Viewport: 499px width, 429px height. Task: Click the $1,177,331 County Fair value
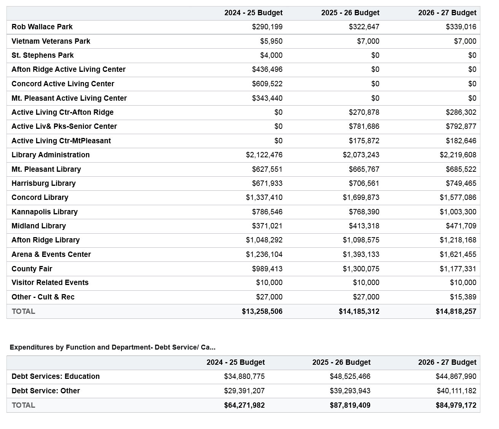458,269
